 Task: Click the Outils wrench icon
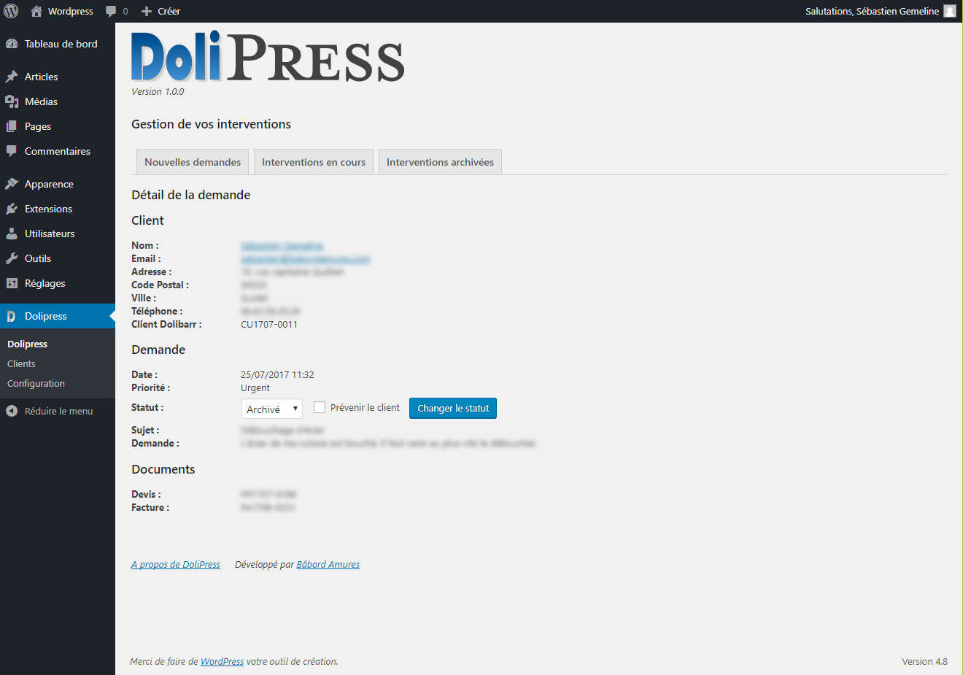[x=12, y=258]
